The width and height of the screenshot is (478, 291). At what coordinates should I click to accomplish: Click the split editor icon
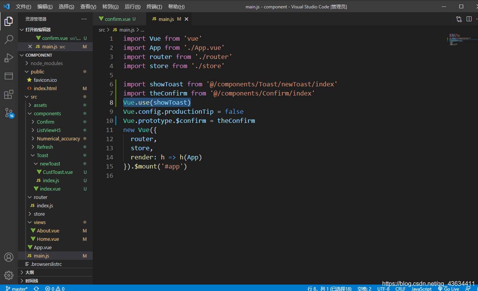pyautogui.click(x=469, y=19)
